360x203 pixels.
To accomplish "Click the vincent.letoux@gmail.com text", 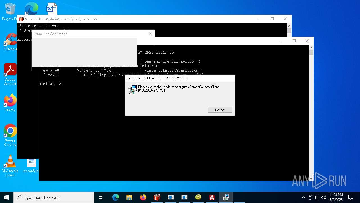I will point(172,70).
